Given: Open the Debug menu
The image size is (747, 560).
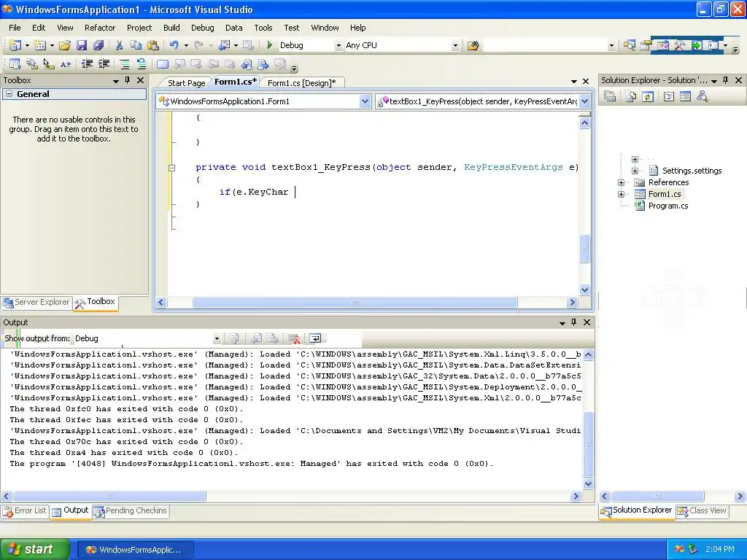Looking at the screenshot, I should tap(203, 28).
